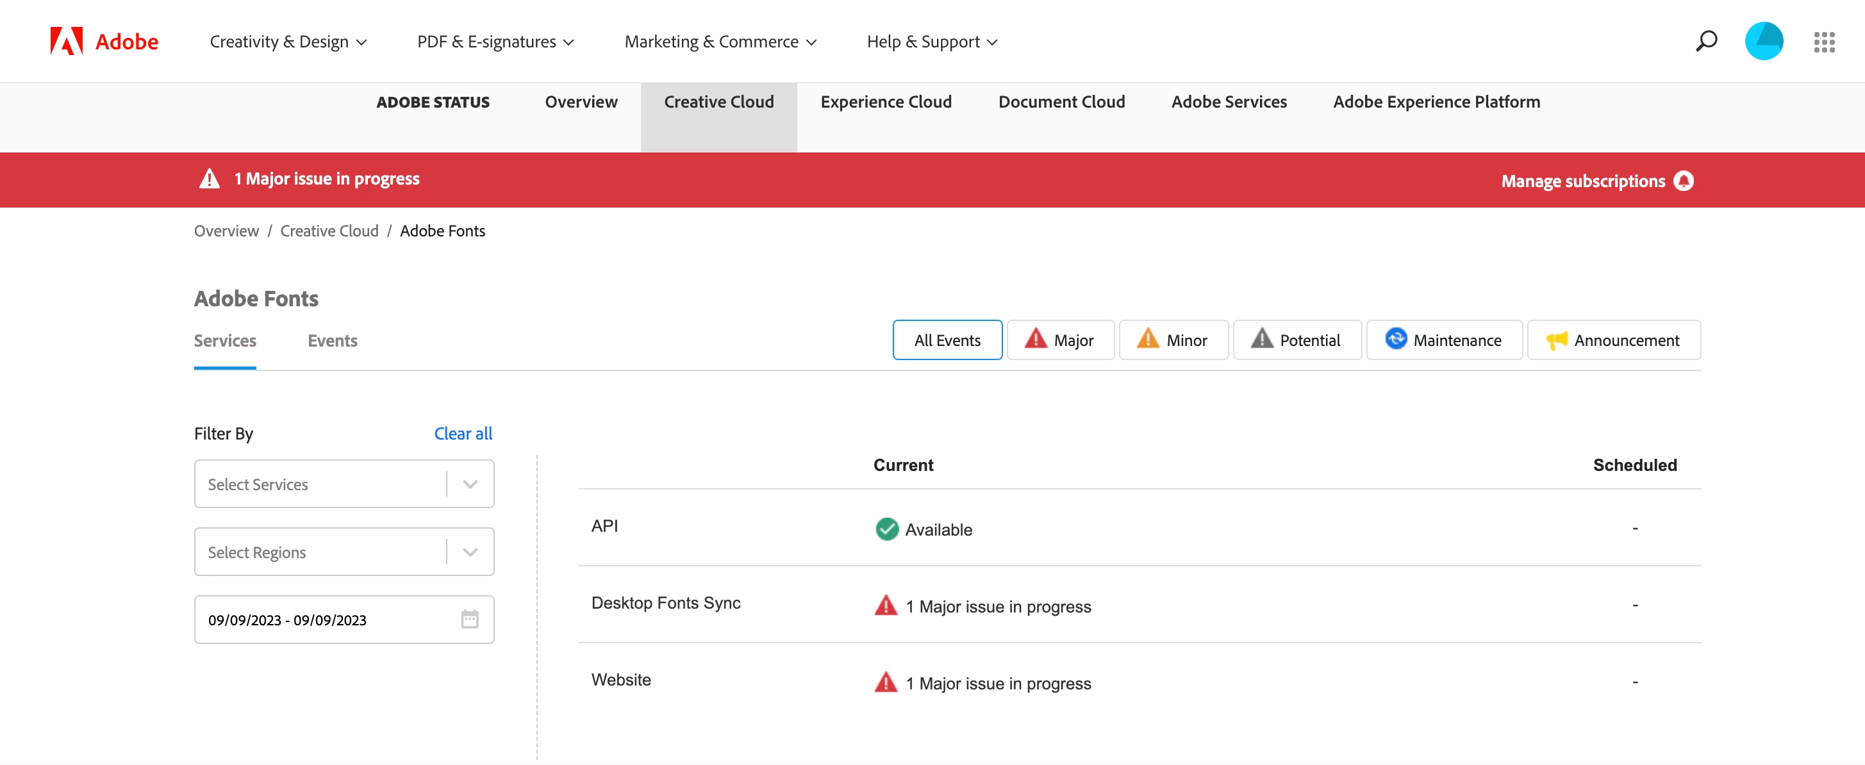Expand the Select Services dropdown
The height and width of the screenshot is (765, 1865).
[x=470, y=484]
